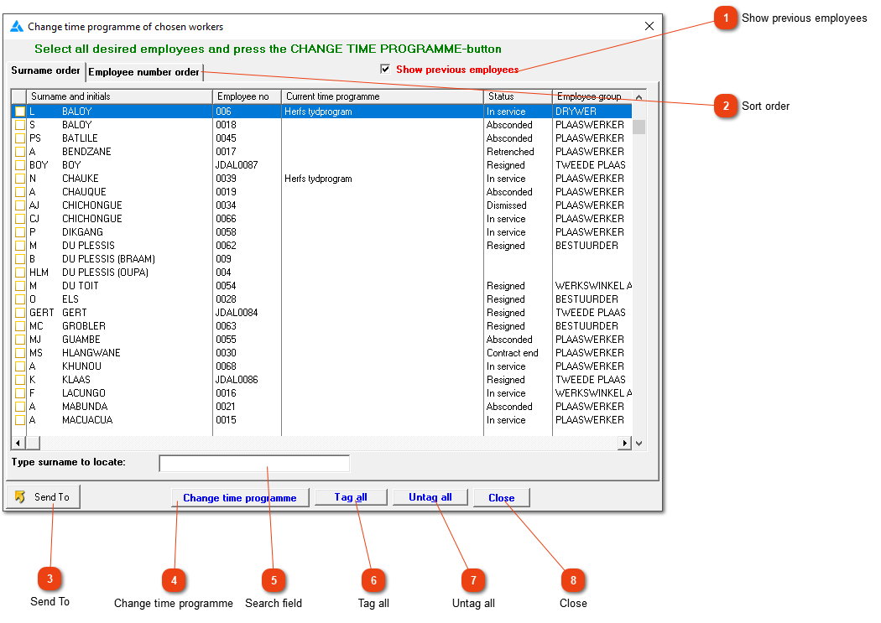Click the Close button

[x=502, y=498]
